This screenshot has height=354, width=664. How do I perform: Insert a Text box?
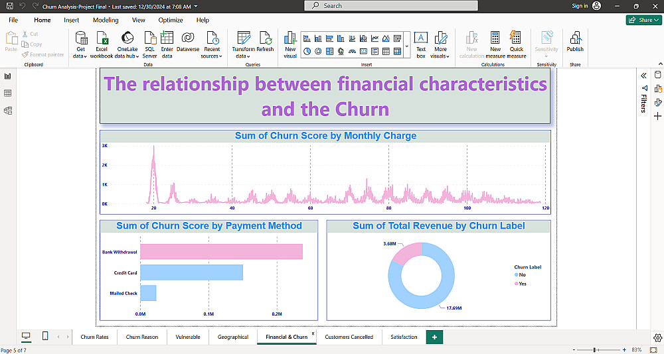[x=420, y=44]
